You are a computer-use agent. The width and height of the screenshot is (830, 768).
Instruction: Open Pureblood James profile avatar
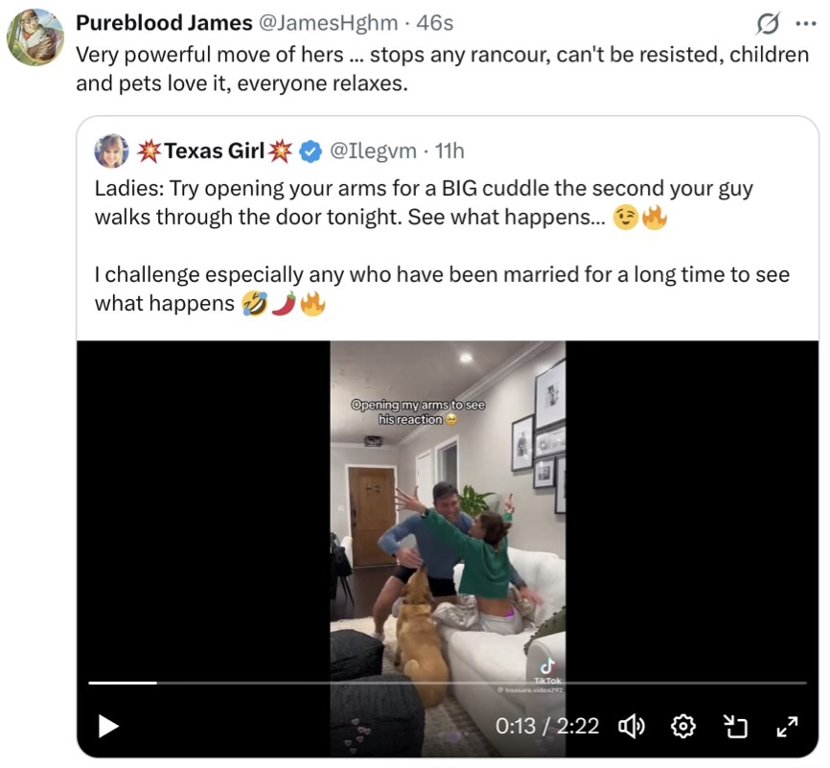pos(35,36)
